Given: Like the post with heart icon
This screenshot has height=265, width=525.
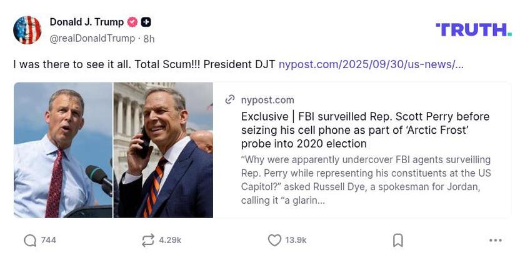Looking at the screenshot, I should click(274, 240).
